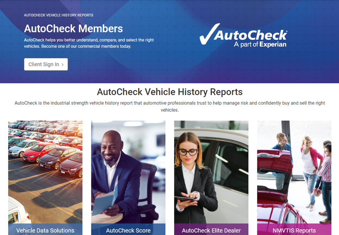Click the smiling businessman photo
Screen dimensions: 339x235
[x=128, y=172]
